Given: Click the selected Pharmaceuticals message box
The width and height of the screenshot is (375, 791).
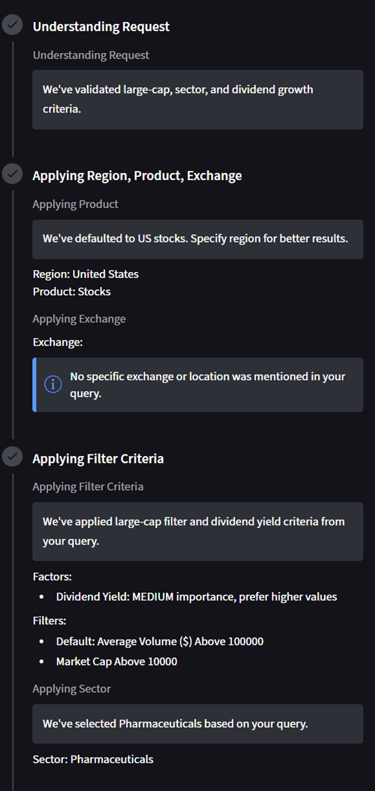Looking at the screenshot, I should [197, 724].
